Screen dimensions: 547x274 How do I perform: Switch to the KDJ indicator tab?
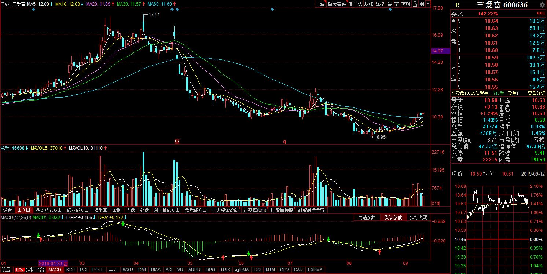tap(70, 270)
